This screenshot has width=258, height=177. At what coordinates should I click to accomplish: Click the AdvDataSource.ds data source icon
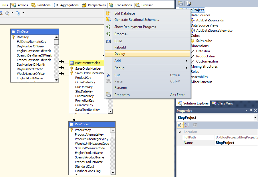pos(192,20)
